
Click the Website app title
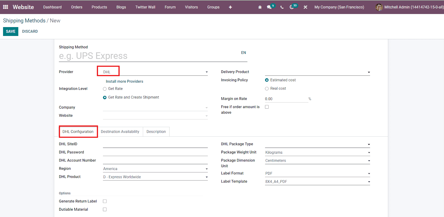23,7
